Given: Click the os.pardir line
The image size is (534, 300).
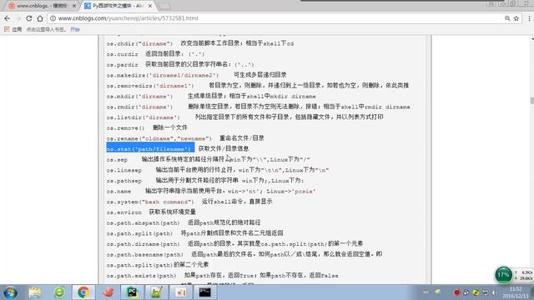Looking at the screenshot, I should [x=180, y=65].
